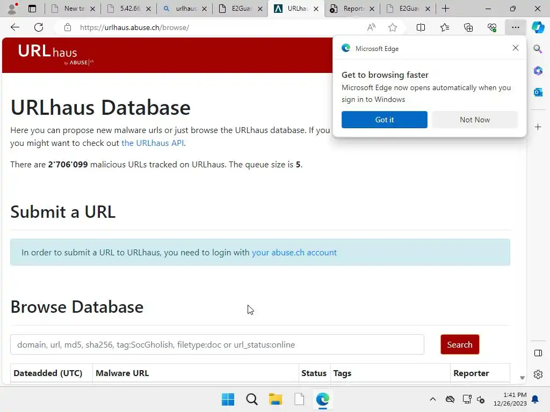Open the Browser essentials heart icon
The image size is (550, 412).
tap(492, 27)
